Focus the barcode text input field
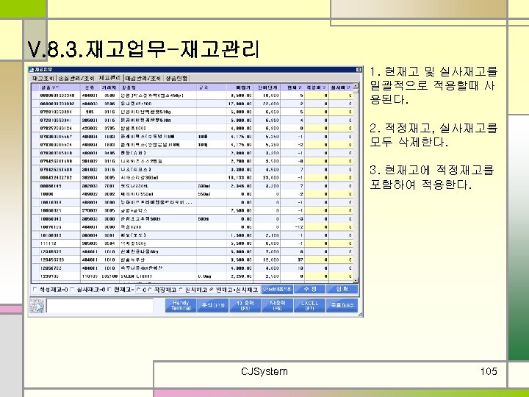 99,306
